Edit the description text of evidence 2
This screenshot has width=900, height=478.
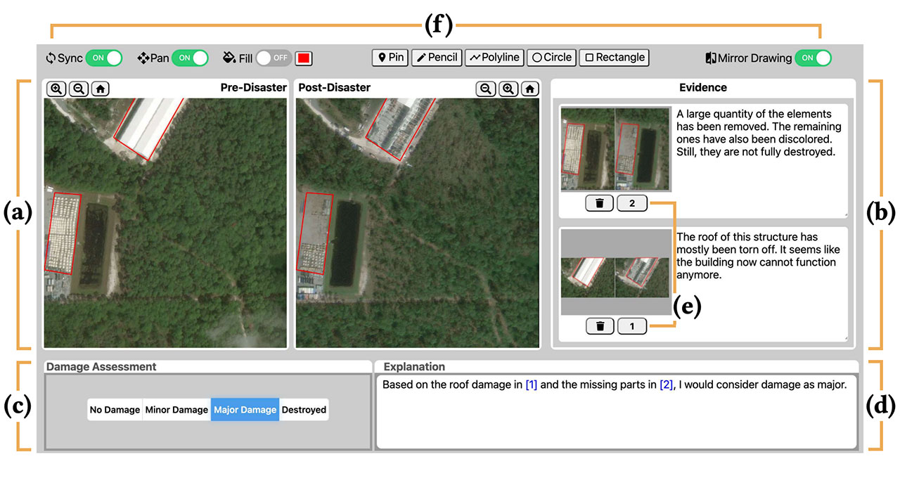click(x=761, y=161)
